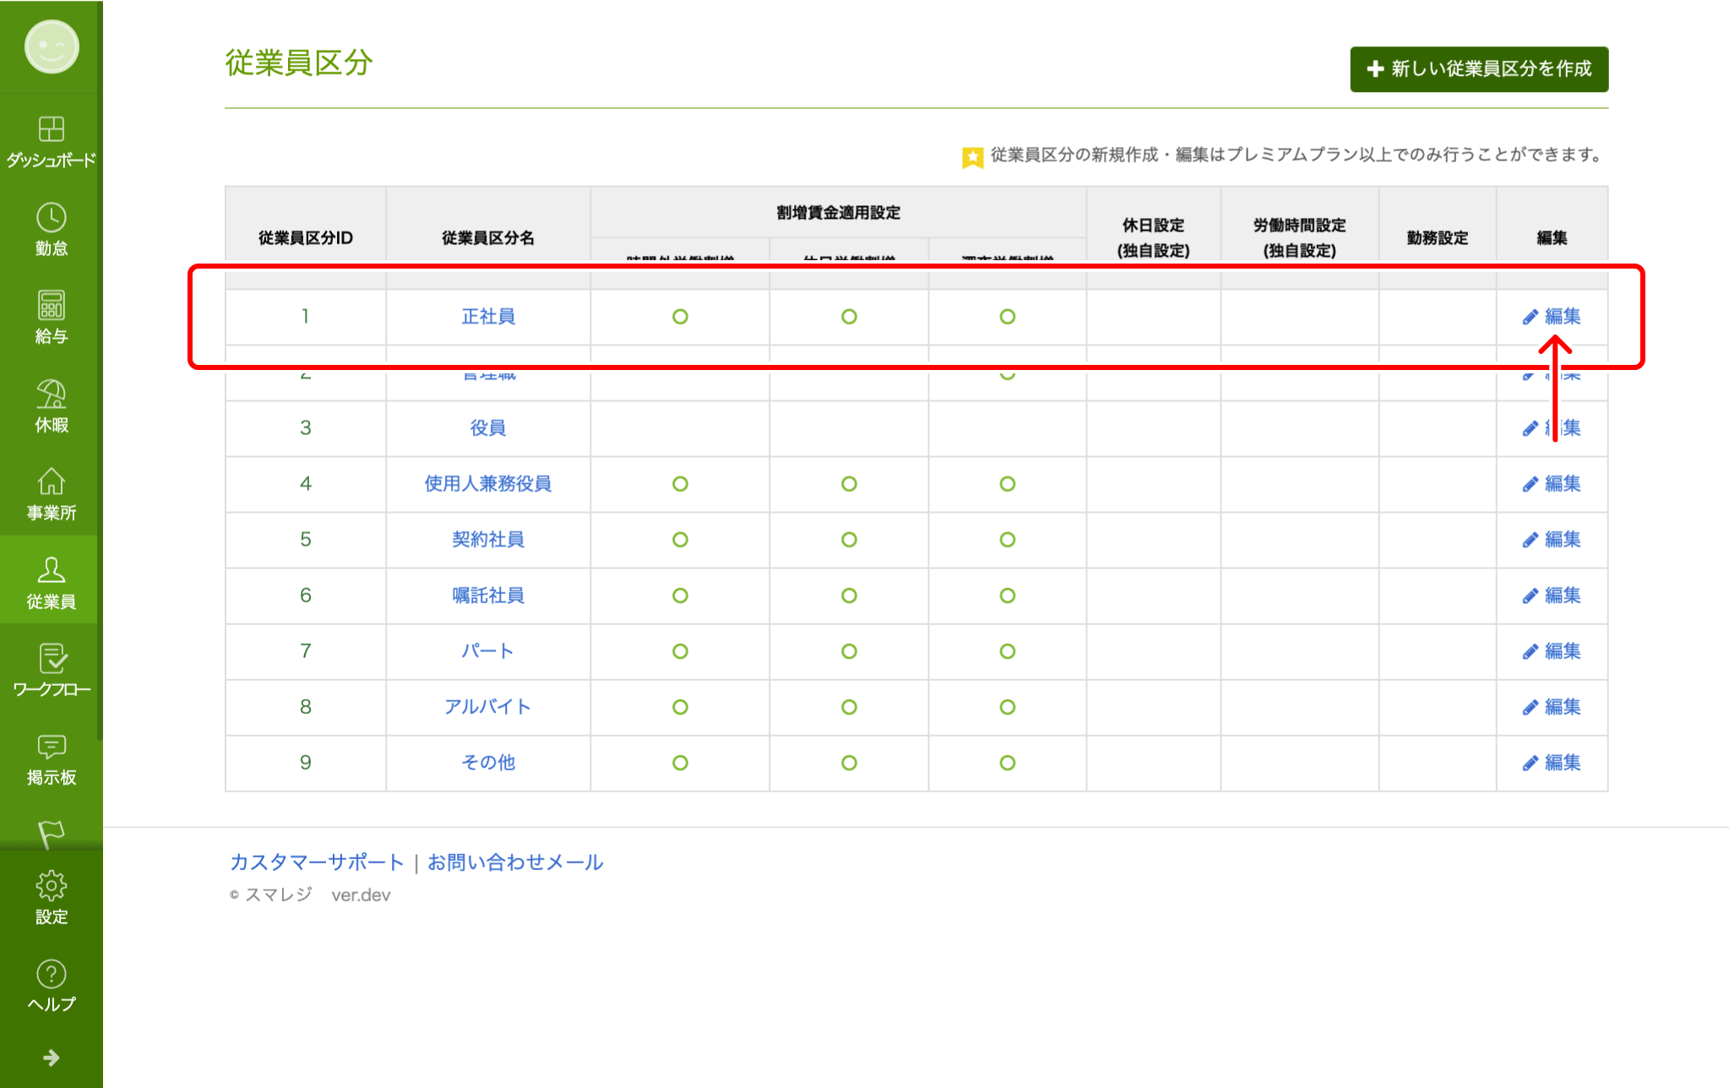1729x1088 pixels.
Task: Open the 契約社員 category link
Action: (x=488, y=539)
